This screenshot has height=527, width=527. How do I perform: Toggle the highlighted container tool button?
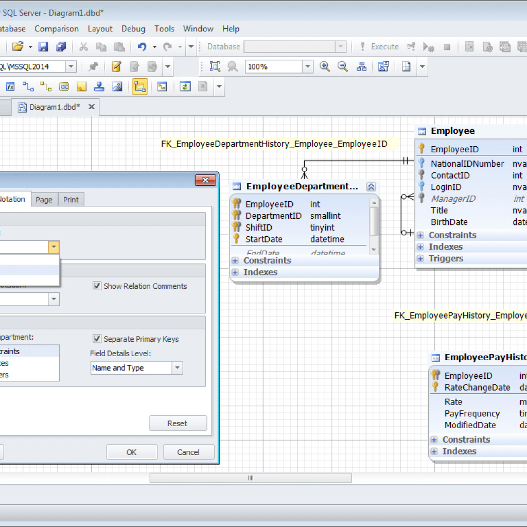139,86
